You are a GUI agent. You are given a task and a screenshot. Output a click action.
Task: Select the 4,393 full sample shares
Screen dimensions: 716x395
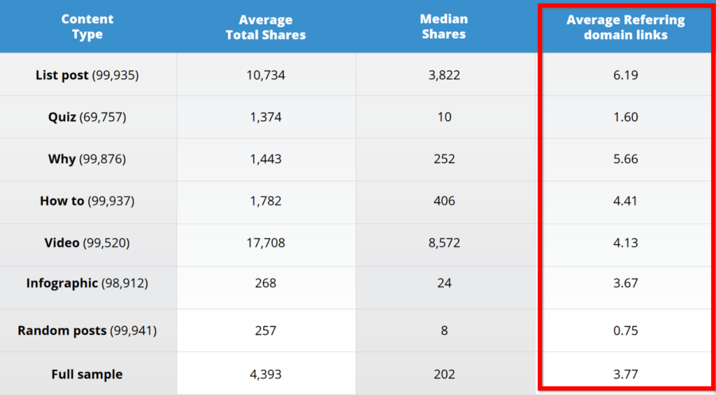pos(266,375)
